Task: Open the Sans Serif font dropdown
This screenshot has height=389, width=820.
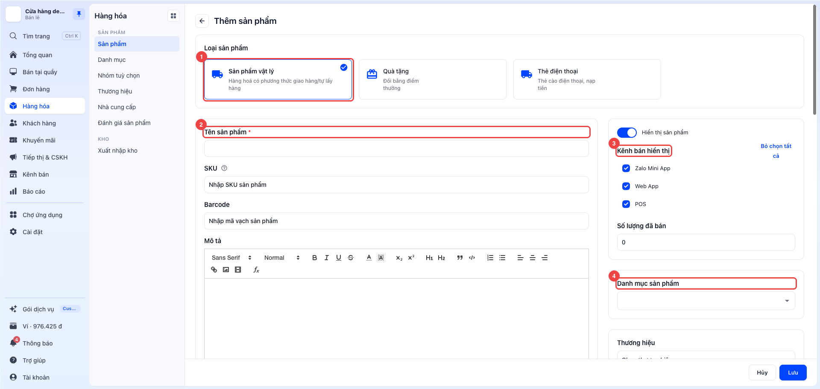Action: (231, 258)
